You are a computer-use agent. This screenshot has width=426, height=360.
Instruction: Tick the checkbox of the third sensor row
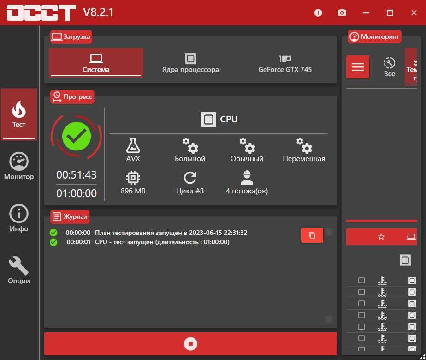coord(361,303)
